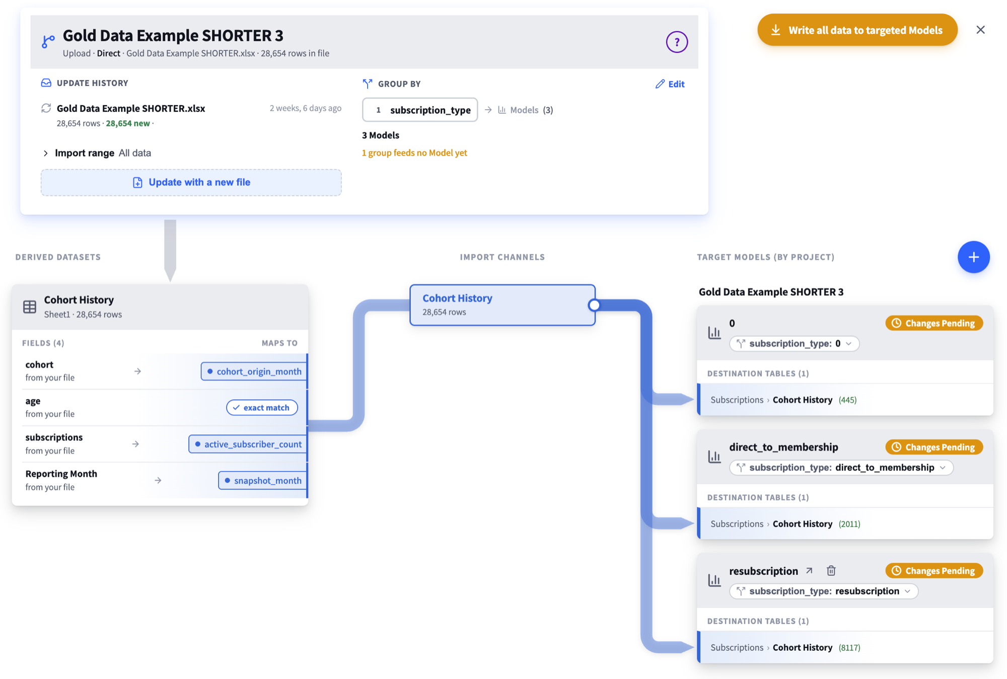Click the chart icon of model 0
The height and width of the screenshot is (679, 1007).
tap(714, 333)
